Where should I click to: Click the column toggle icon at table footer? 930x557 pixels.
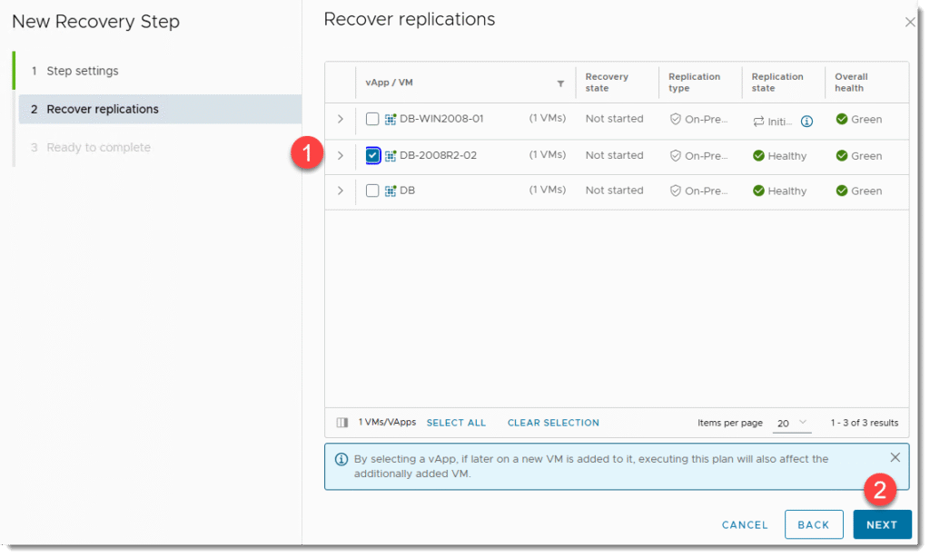point(342,423)
